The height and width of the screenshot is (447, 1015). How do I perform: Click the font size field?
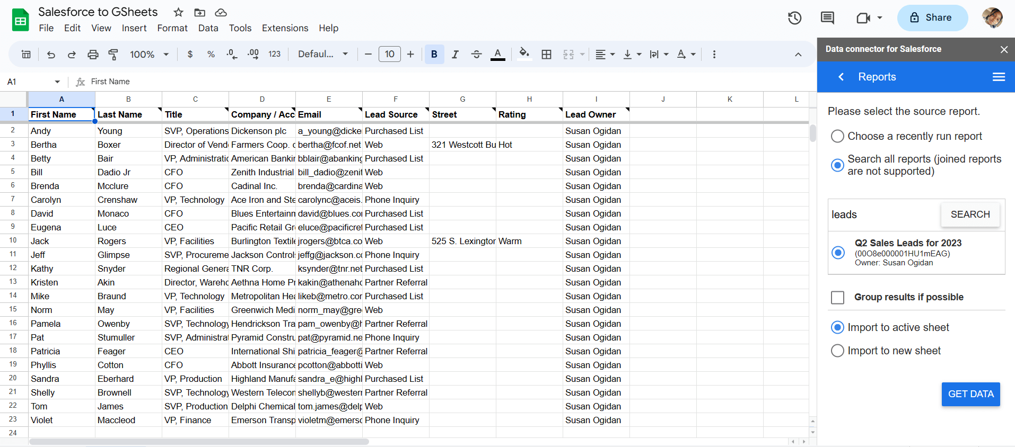point(390,54)
